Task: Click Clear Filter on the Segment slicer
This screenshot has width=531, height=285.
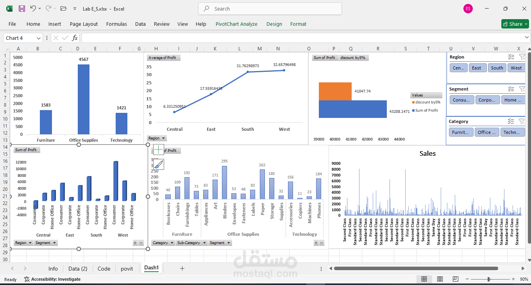Action: [522, 89]
